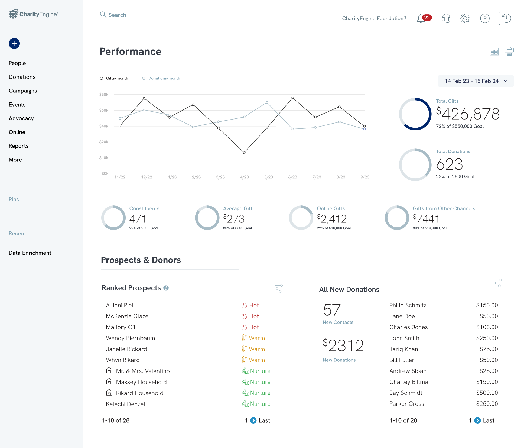Click the Search field
This screenshot has height=448, width=524.
click(117, 15)
